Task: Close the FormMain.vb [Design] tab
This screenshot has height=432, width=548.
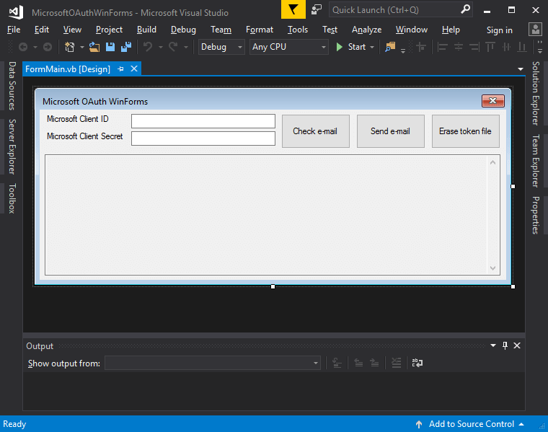Action: [134, 69]
